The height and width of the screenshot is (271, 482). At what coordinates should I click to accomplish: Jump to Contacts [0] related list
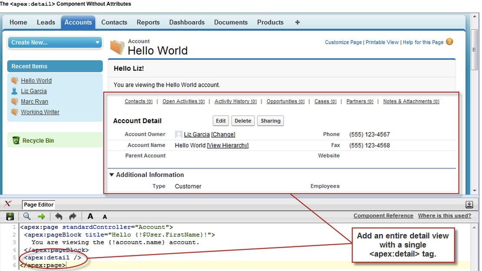(x=138, y=101)
